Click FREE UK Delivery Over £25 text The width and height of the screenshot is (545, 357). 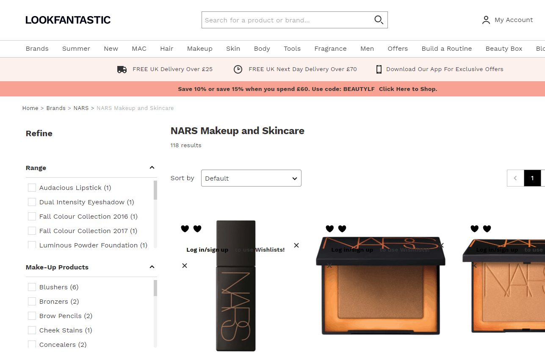172,69
